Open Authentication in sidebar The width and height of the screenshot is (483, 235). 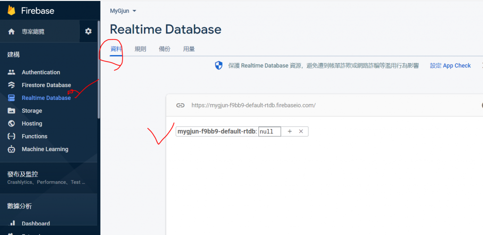pos(41,72)
